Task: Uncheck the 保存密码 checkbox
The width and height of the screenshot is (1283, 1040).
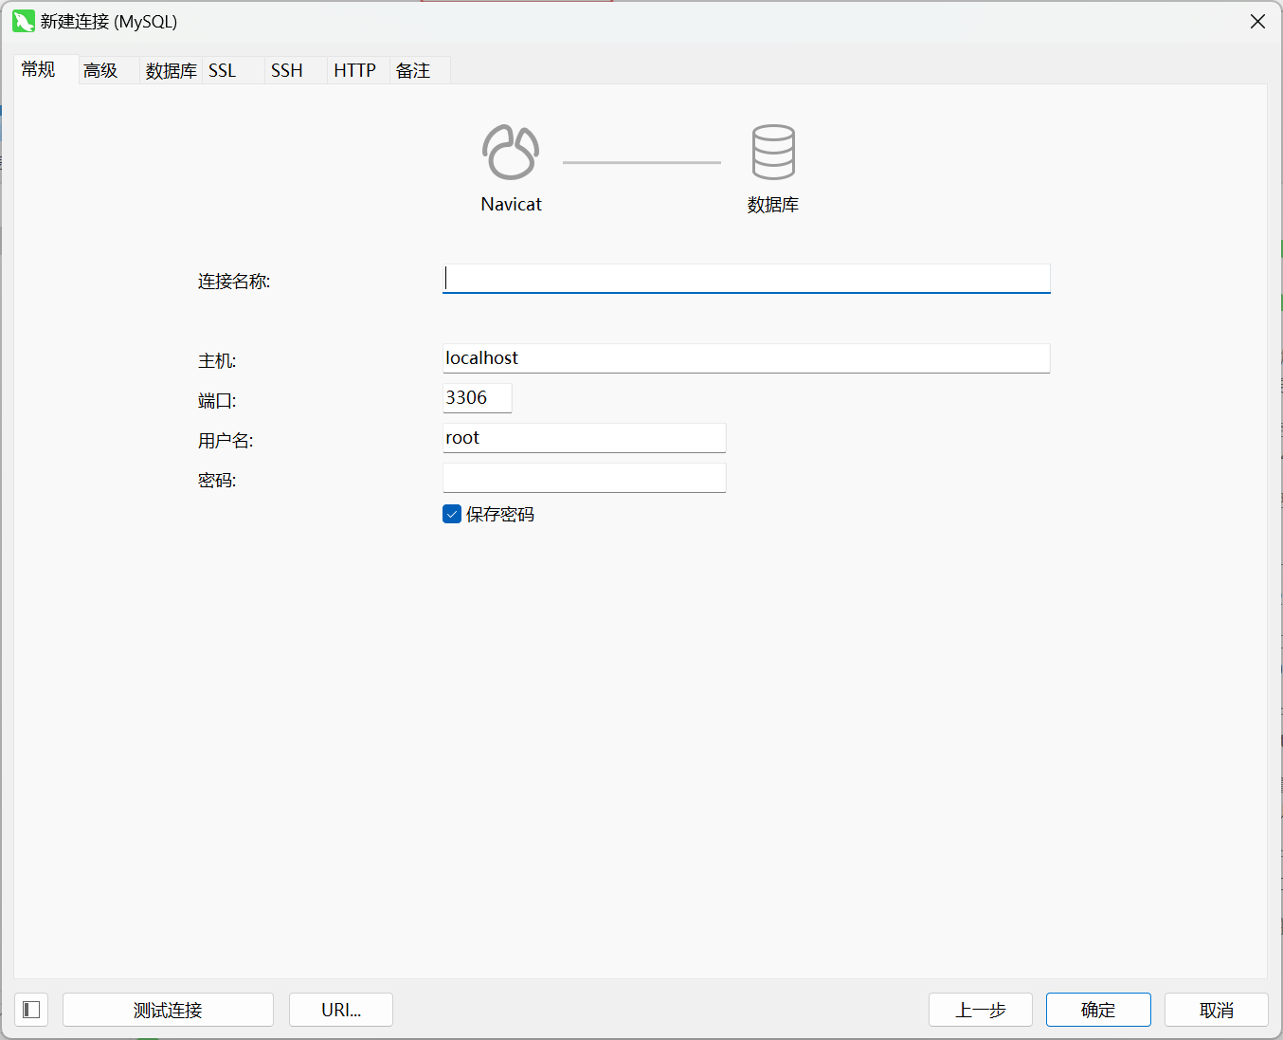Action: 452,514
